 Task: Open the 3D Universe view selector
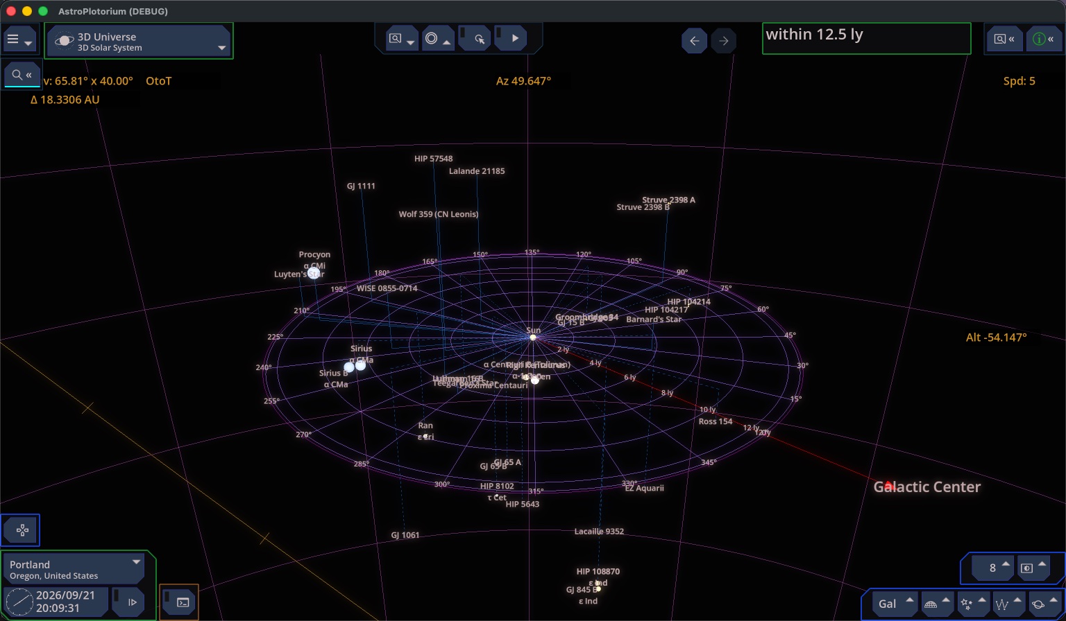(x=139, y=42)
